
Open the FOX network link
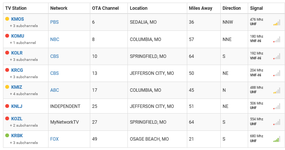[x=55, y=139]
